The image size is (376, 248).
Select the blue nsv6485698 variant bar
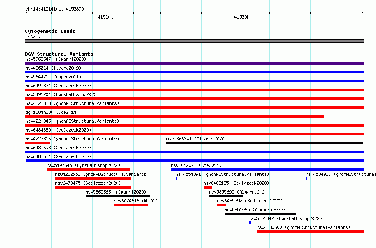[194, 152]
